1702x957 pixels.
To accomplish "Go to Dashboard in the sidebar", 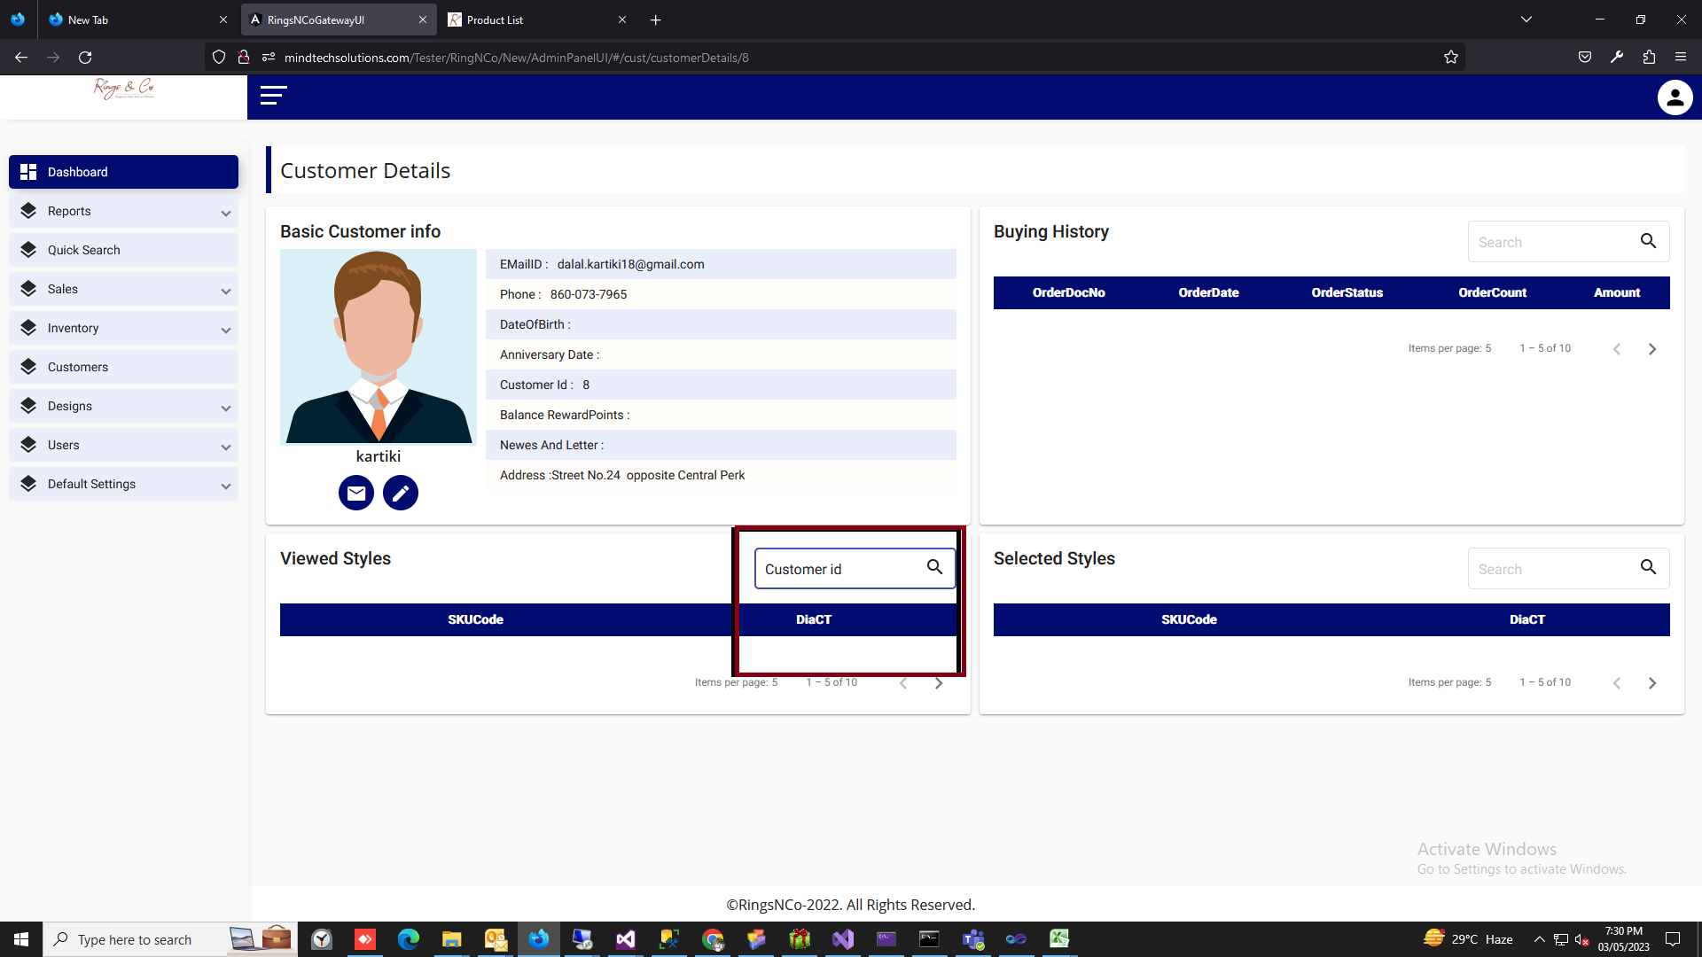I will click(123, 172).
